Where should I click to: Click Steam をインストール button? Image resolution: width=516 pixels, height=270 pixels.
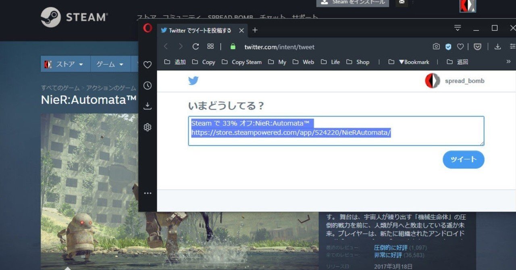[353, 2]
